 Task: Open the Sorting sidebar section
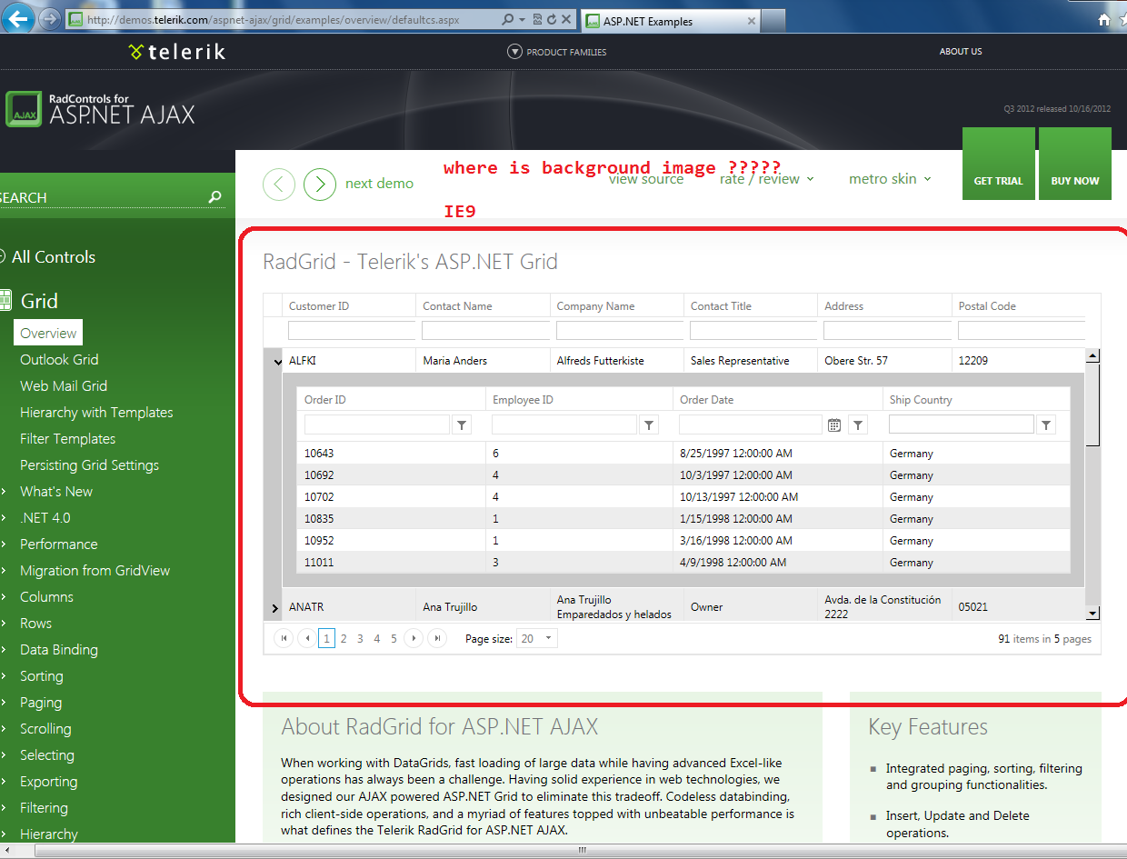(x=42, y=676)
